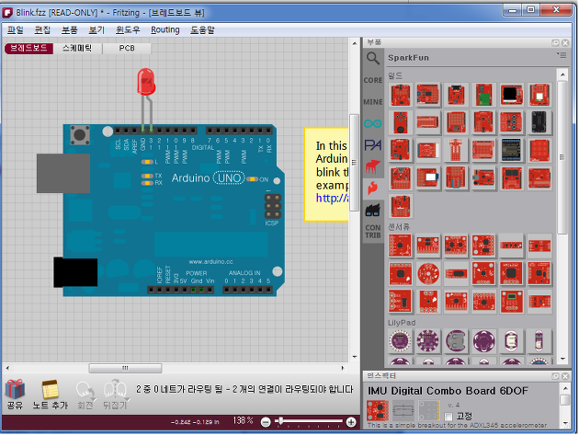Viewport: 579px width, 435px height.
Task: Open the PA logo parts bin
Action: 373,145
